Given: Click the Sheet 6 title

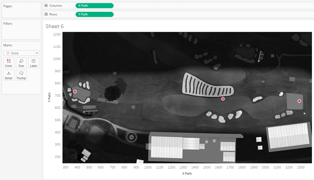Looking at the screenshot, I should click(x=55, y=26).
